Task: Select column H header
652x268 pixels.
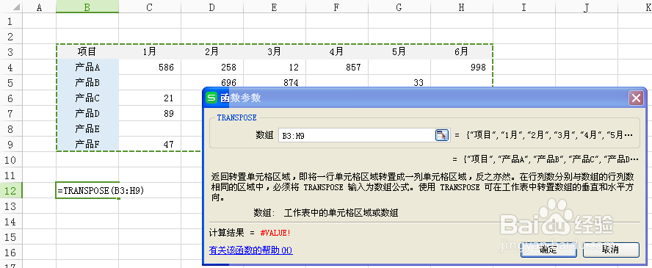Action: pyautogui.click(x=462, y=6)
